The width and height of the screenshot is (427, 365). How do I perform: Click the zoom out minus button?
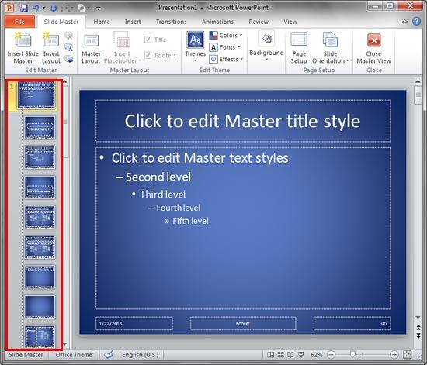click(x=332, y=355)
